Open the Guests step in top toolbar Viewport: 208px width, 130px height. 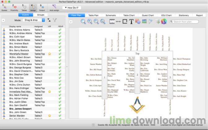pos(4,8)
